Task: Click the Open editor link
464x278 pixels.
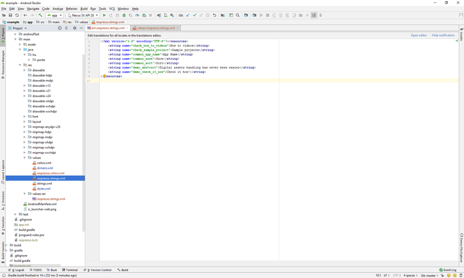Action: pyautogui.click(x=419, y=35)
